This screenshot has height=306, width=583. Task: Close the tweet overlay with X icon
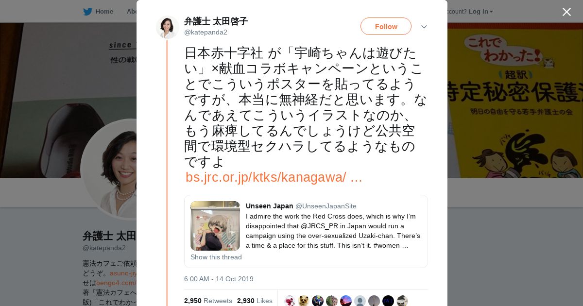[x=566, y=12]
